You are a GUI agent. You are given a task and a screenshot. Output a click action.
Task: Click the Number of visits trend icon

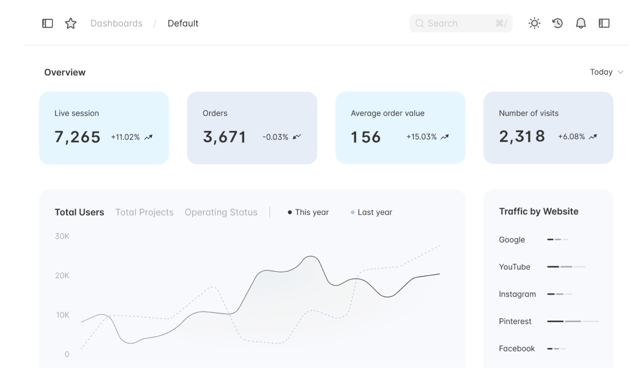coord(593,137)
